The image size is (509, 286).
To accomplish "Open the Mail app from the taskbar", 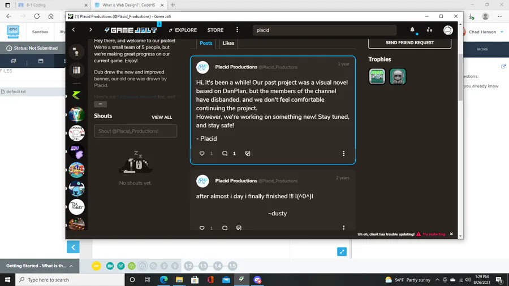I will [226, 280].
